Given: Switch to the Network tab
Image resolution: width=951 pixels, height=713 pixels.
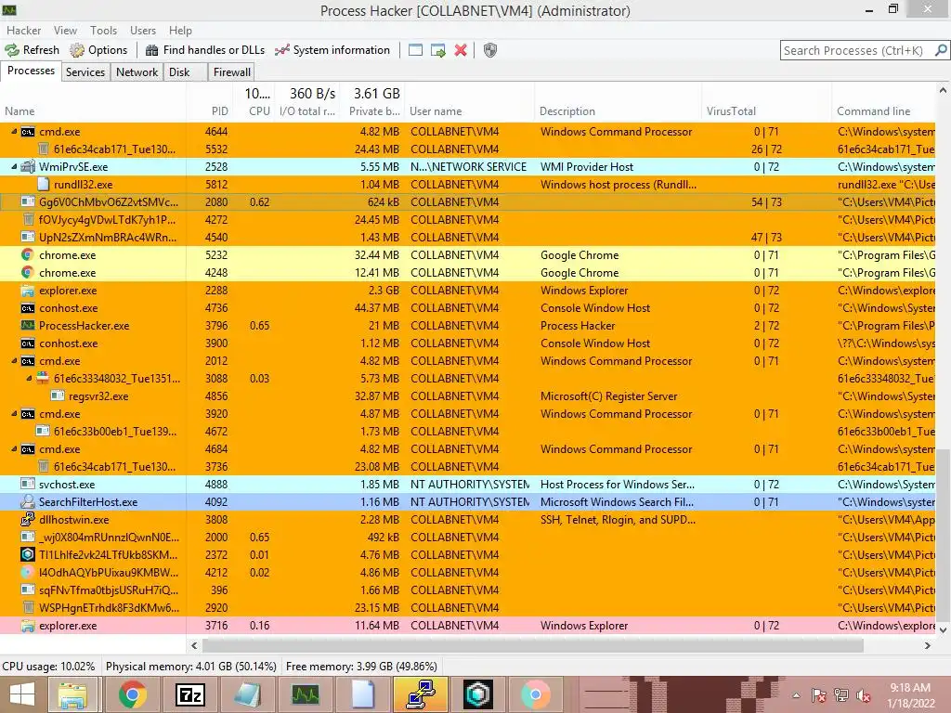Looking at the screenshot, I should 137,72.
